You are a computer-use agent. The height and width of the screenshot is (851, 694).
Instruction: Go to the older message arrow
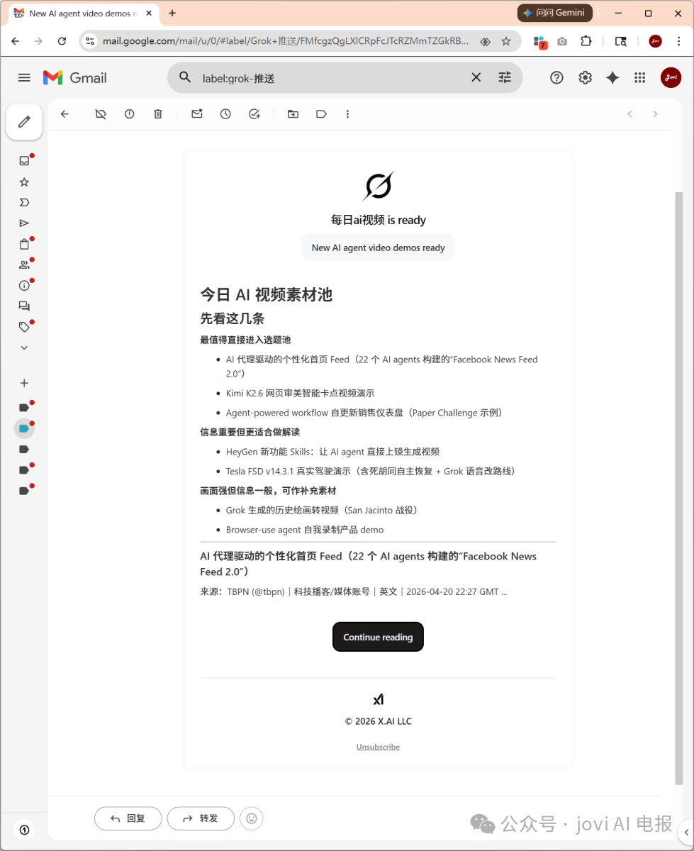tap(655, 114)
